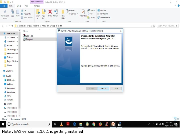
Task: Click the Back navigation arrow
Action: tap(2, 26)
